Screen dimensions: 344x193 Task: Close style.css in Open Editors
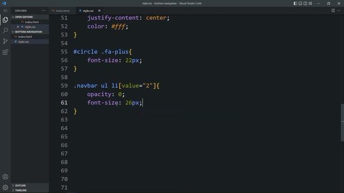18,27
